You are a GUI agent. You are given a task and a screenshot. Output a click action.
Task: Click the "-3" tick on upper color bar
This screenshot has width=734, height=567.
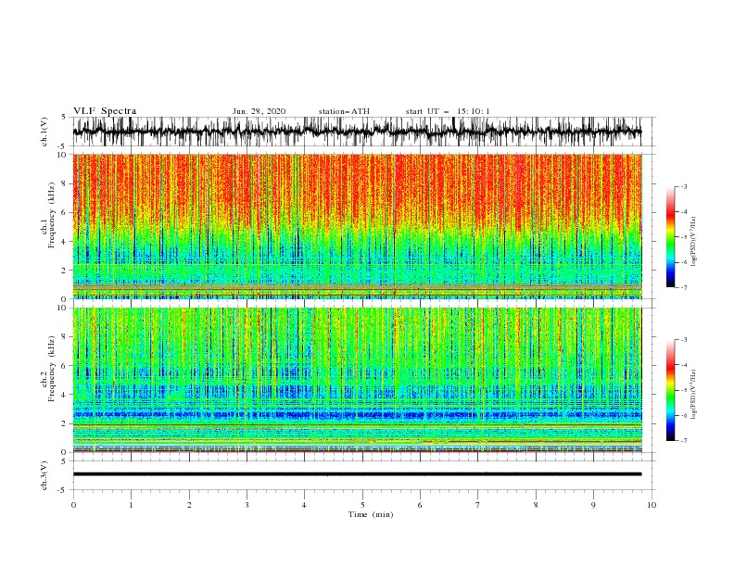(683, 186)
